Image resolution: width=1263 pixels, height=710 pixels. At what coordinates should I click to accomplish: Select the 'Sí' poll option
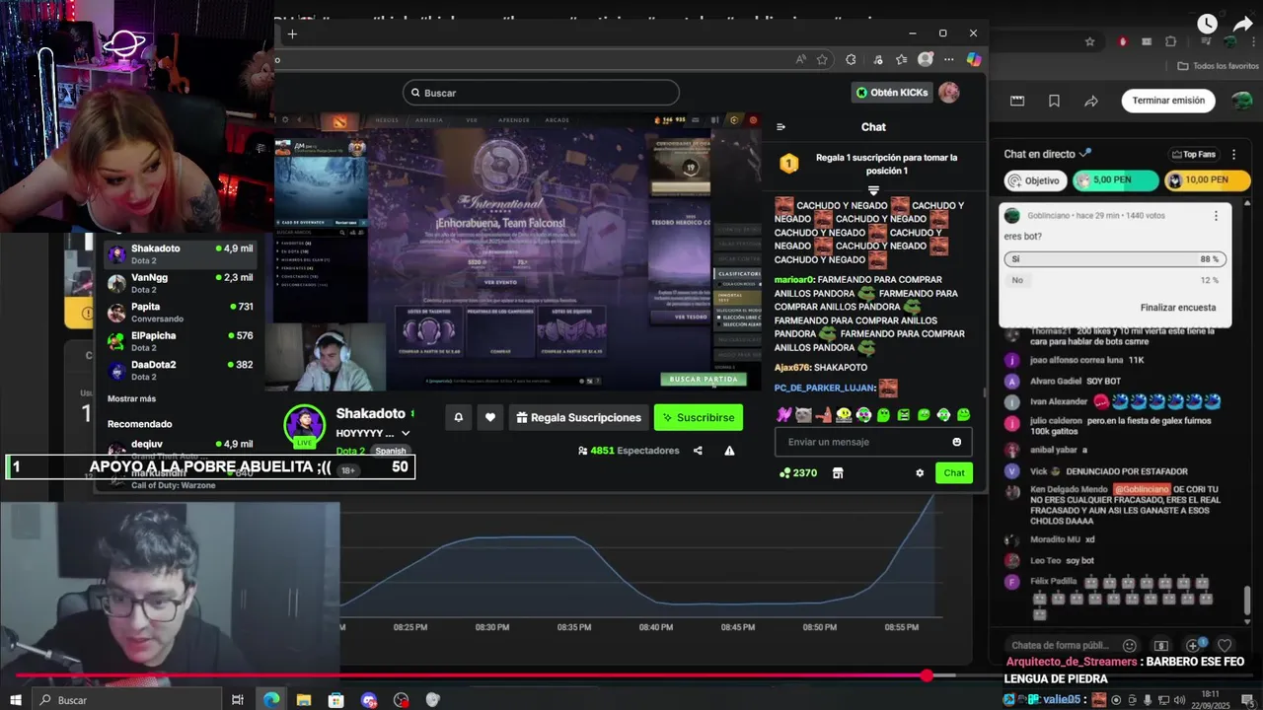[x=1113, y=259]
